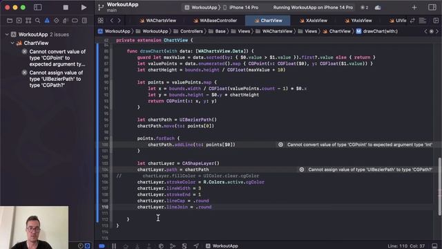Go forward in editor history
The width and height of the screenshot is (442, 249).
coord(119,20)
